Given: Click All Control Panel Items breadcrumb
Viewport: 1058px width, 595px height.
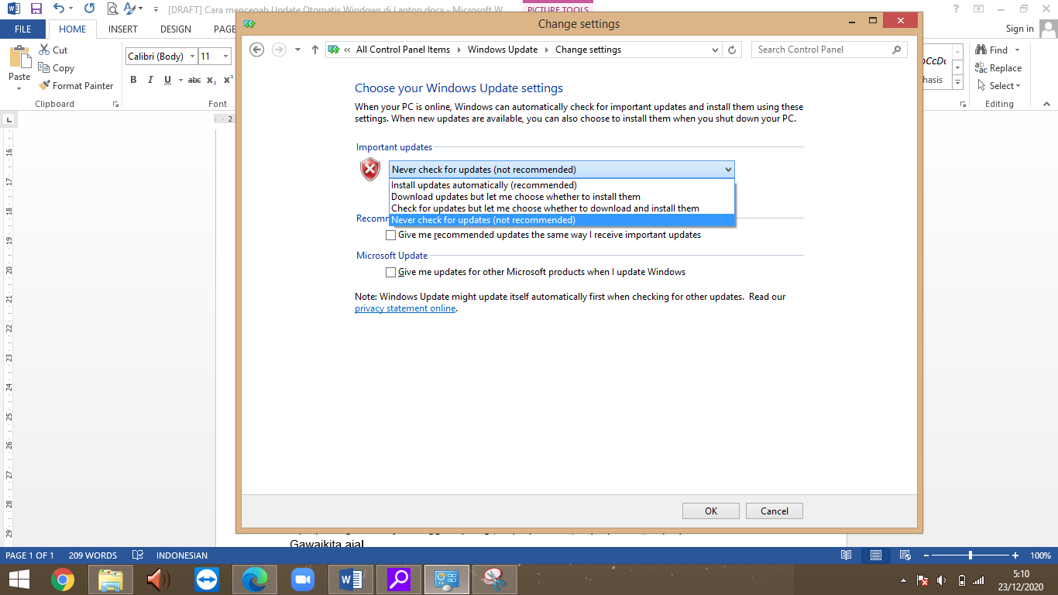Looking at the screenshot, I should pyautogui.click(x=403, y=50).
